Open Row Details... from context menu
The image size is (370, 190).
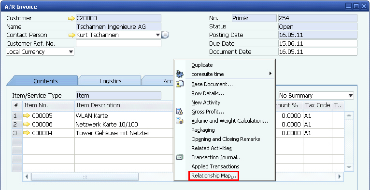click(208, 93)
